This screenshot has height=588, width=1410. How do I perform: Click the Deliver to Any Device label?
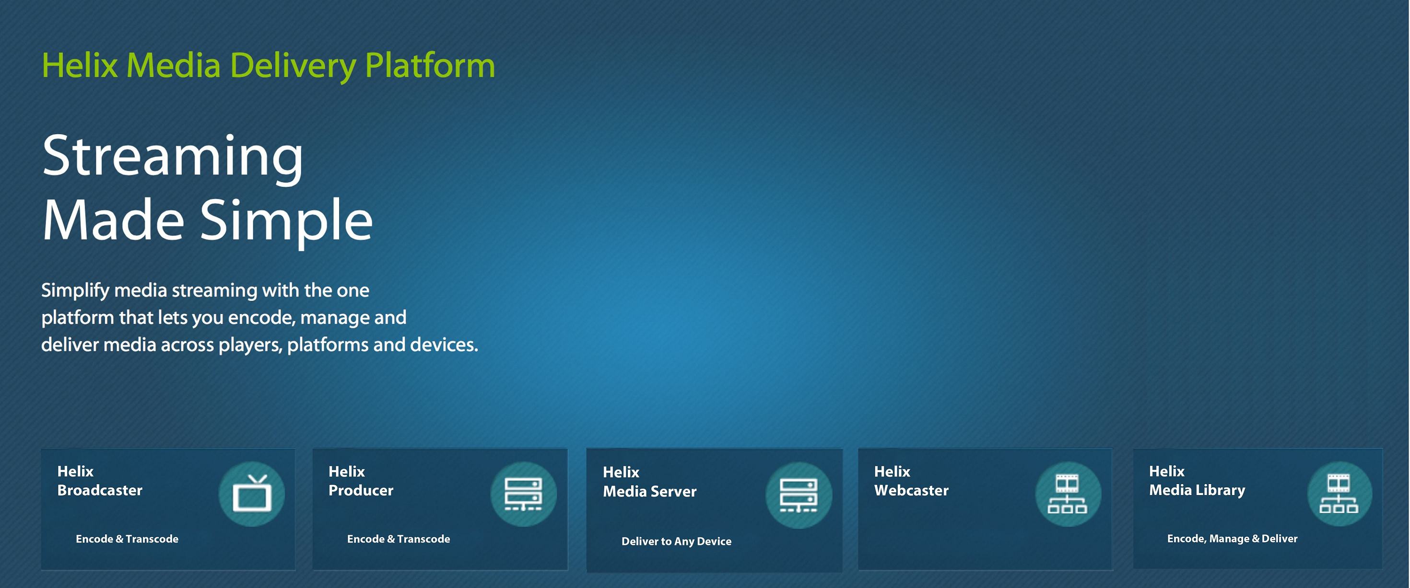(676, 541)
